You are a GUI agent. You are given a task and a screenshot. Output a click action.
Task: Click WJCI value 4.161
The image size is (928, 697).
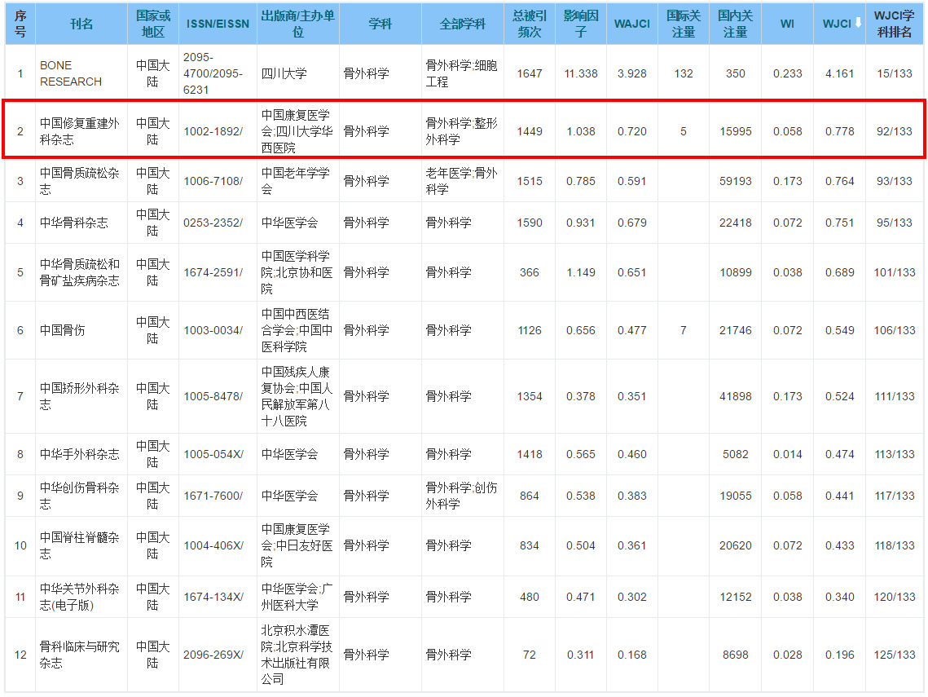point(840,73)
